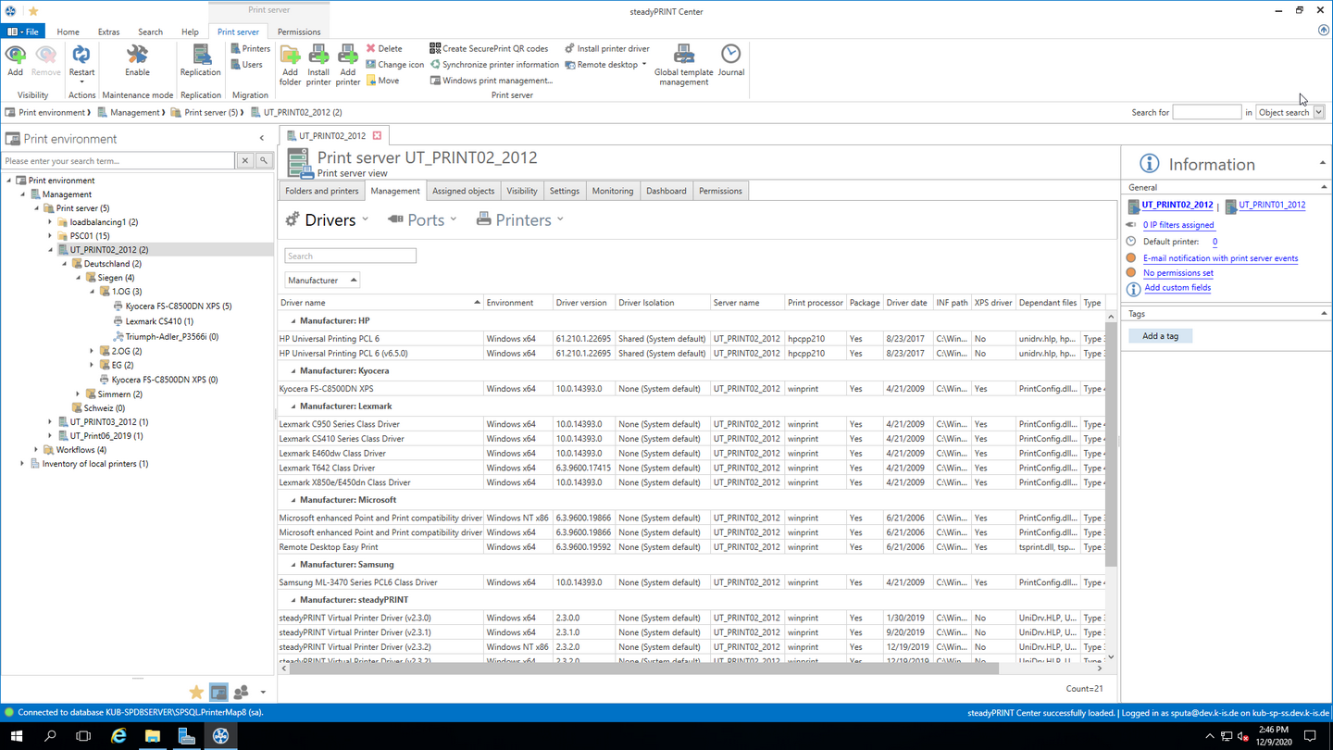Click Synchronize printer information
This screenshot has height=750, width=1333.
pyautogui.click(x=494, y=65)
